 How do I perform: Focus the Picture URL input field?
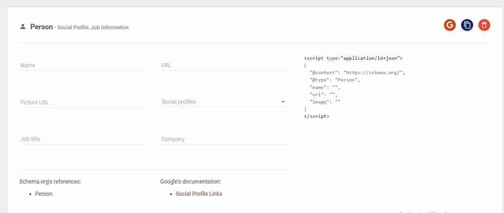83,103
